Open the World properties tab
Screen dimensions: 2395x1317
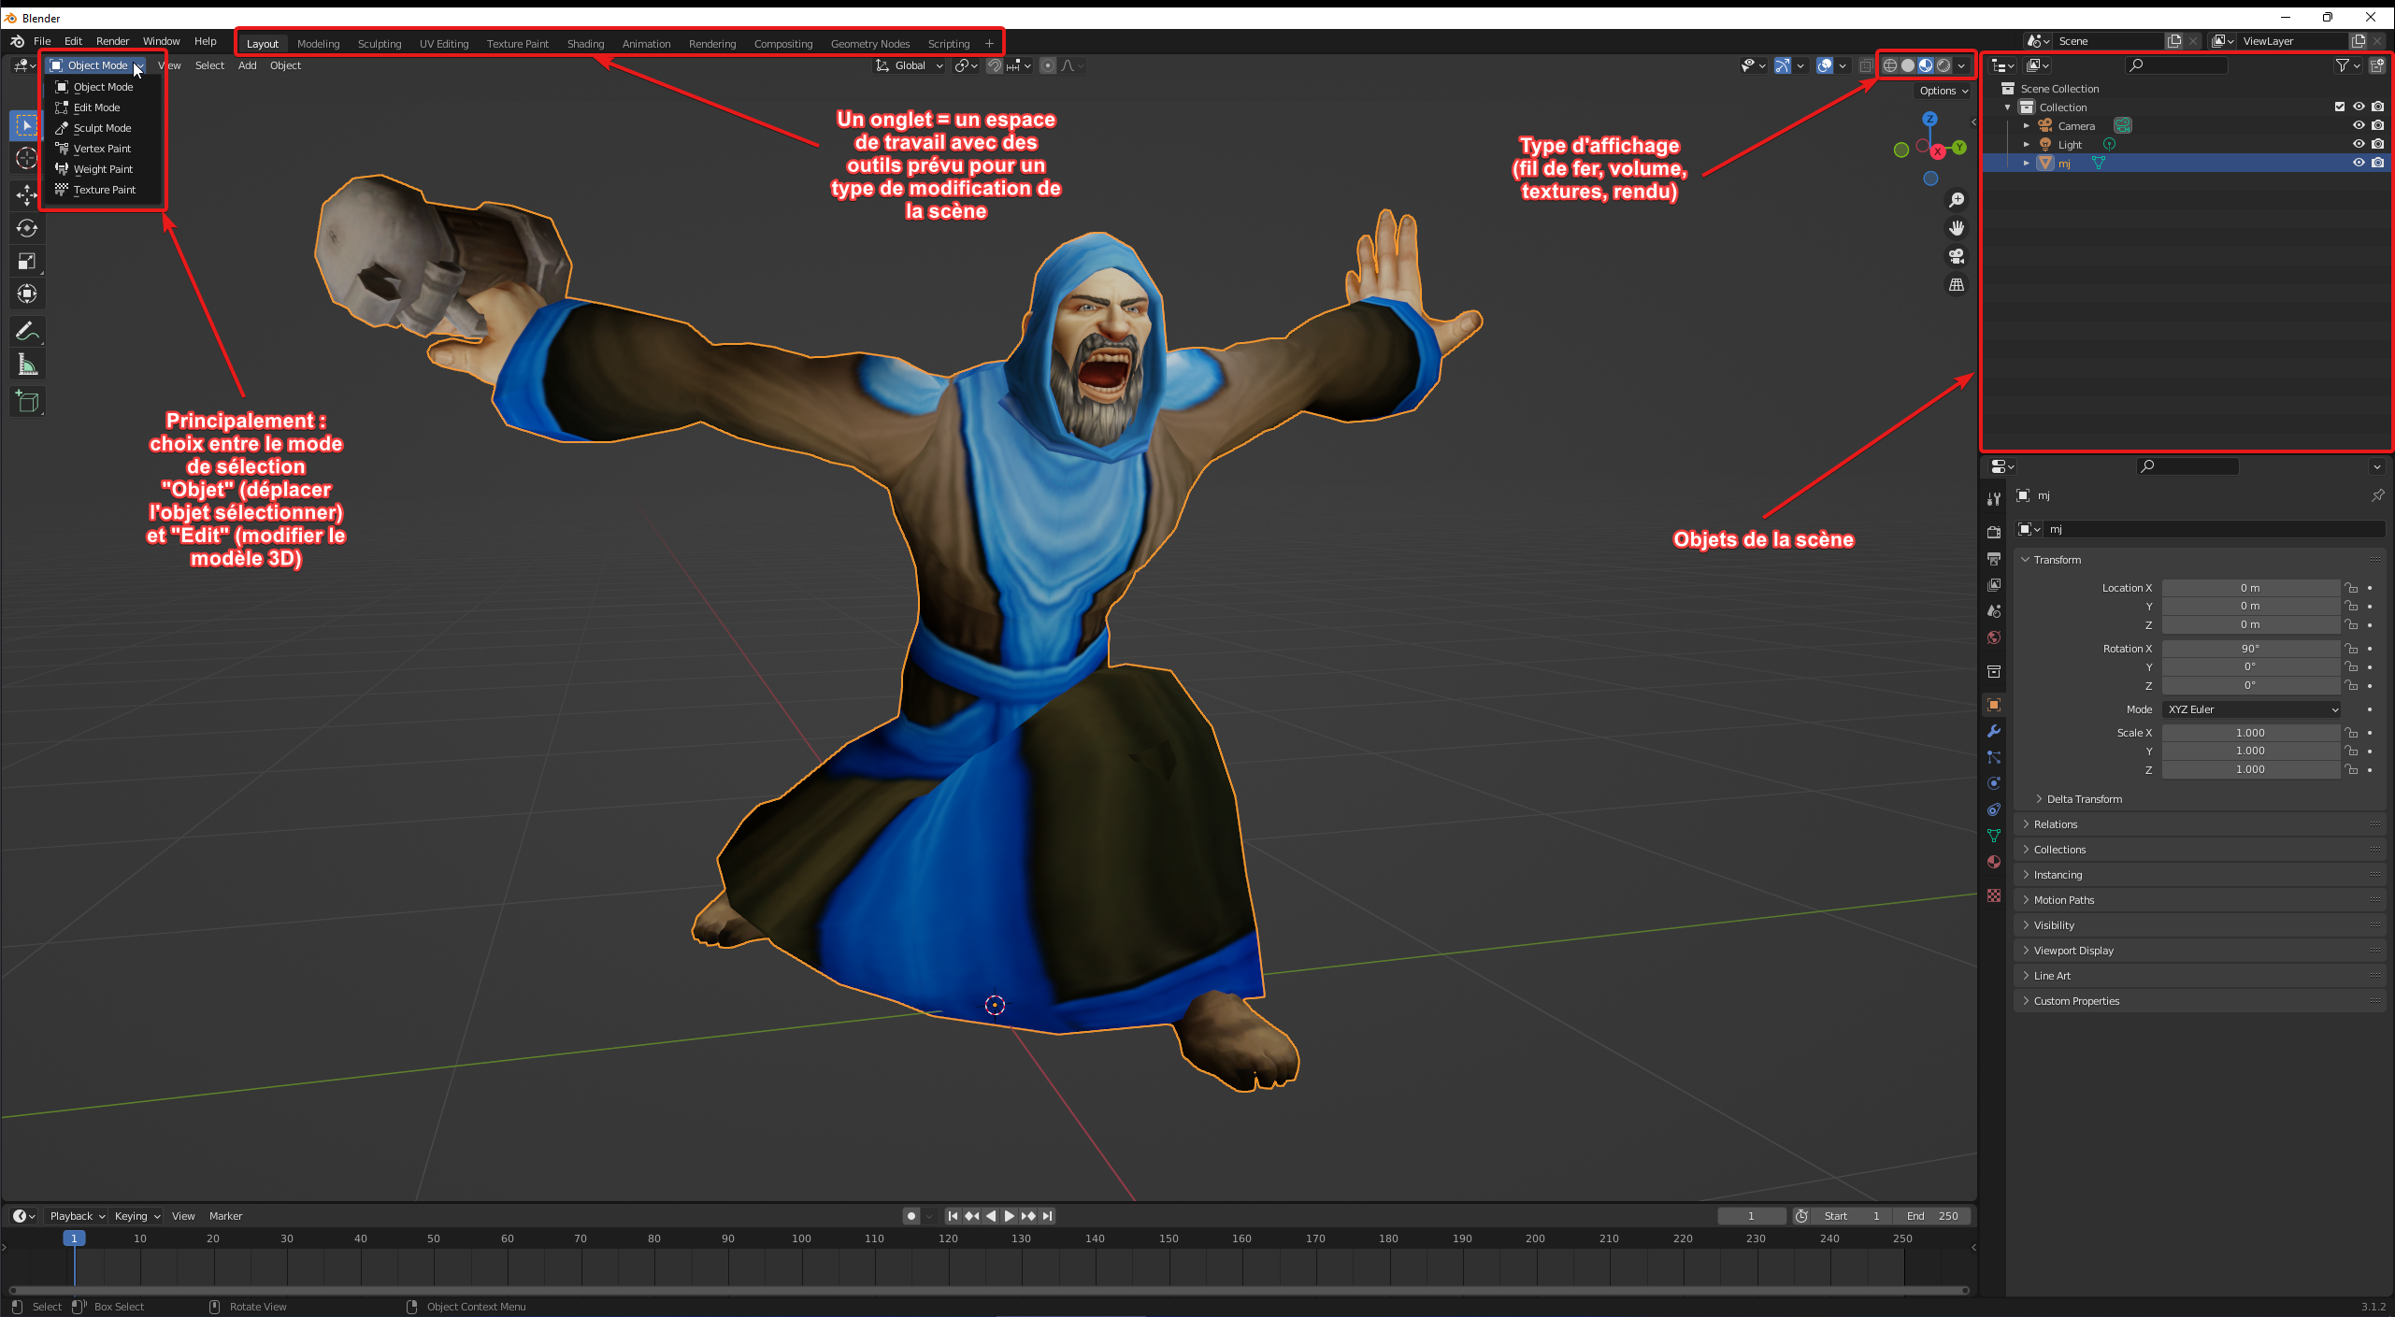point(1993,637)
